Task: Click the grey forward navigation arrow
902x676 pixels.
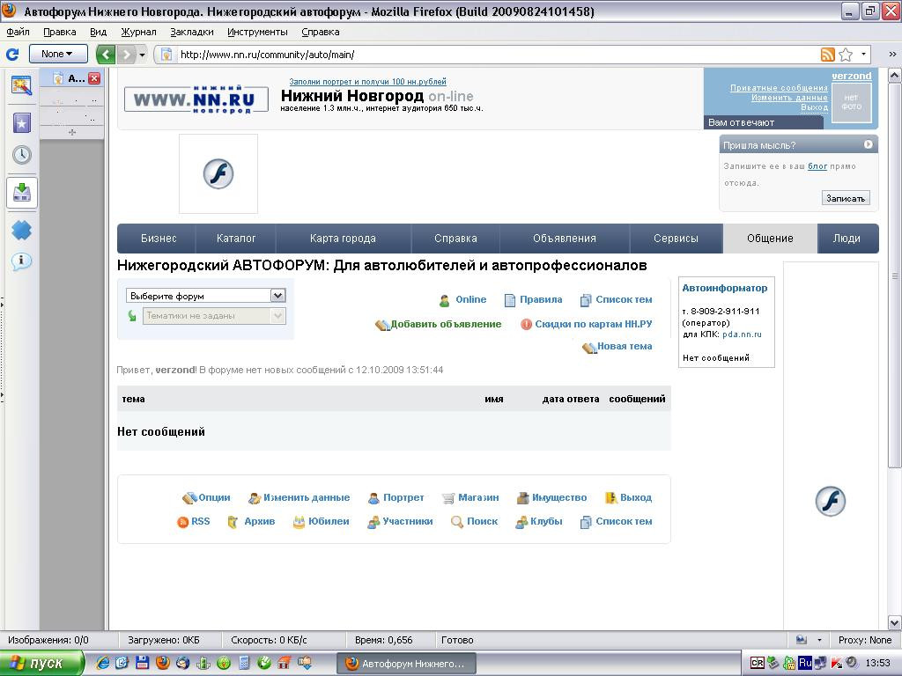Action: pos(125,55)
